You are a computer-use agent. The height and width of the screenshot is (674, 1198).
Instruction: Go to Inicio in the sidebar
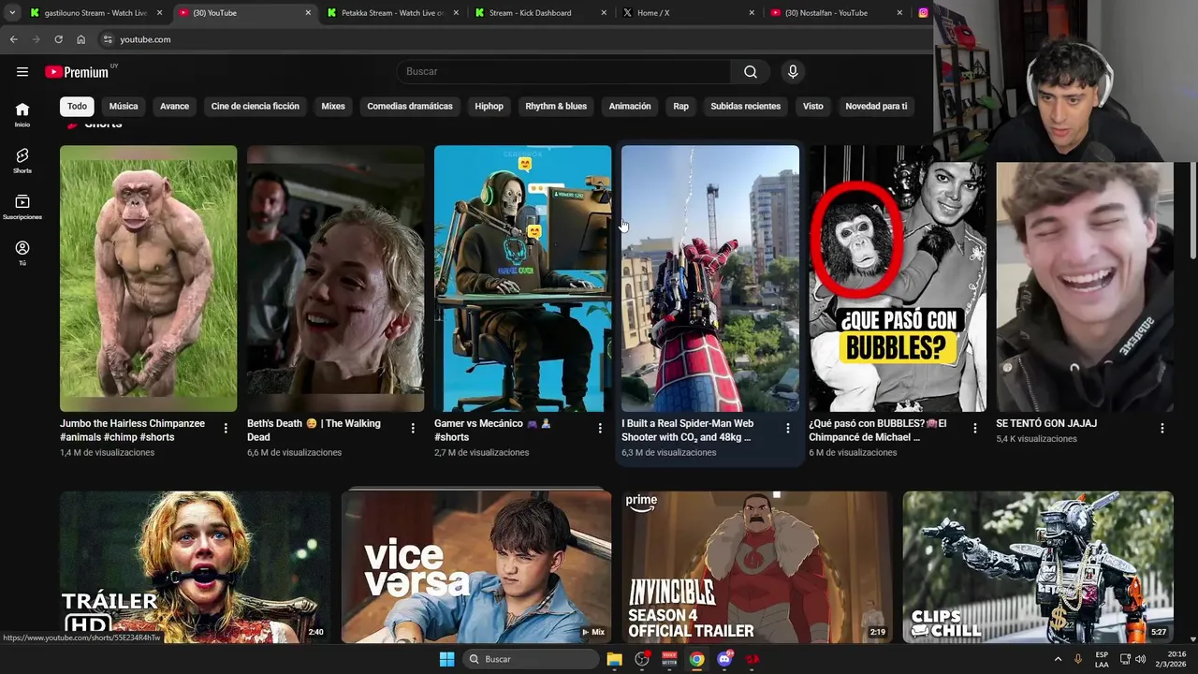22,114
